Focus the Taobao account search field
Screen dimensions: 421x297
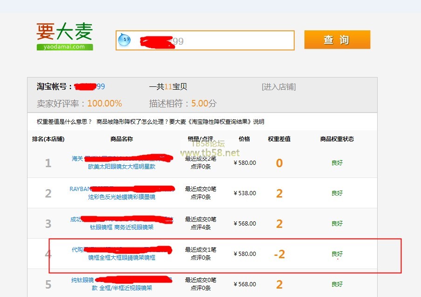205,40
